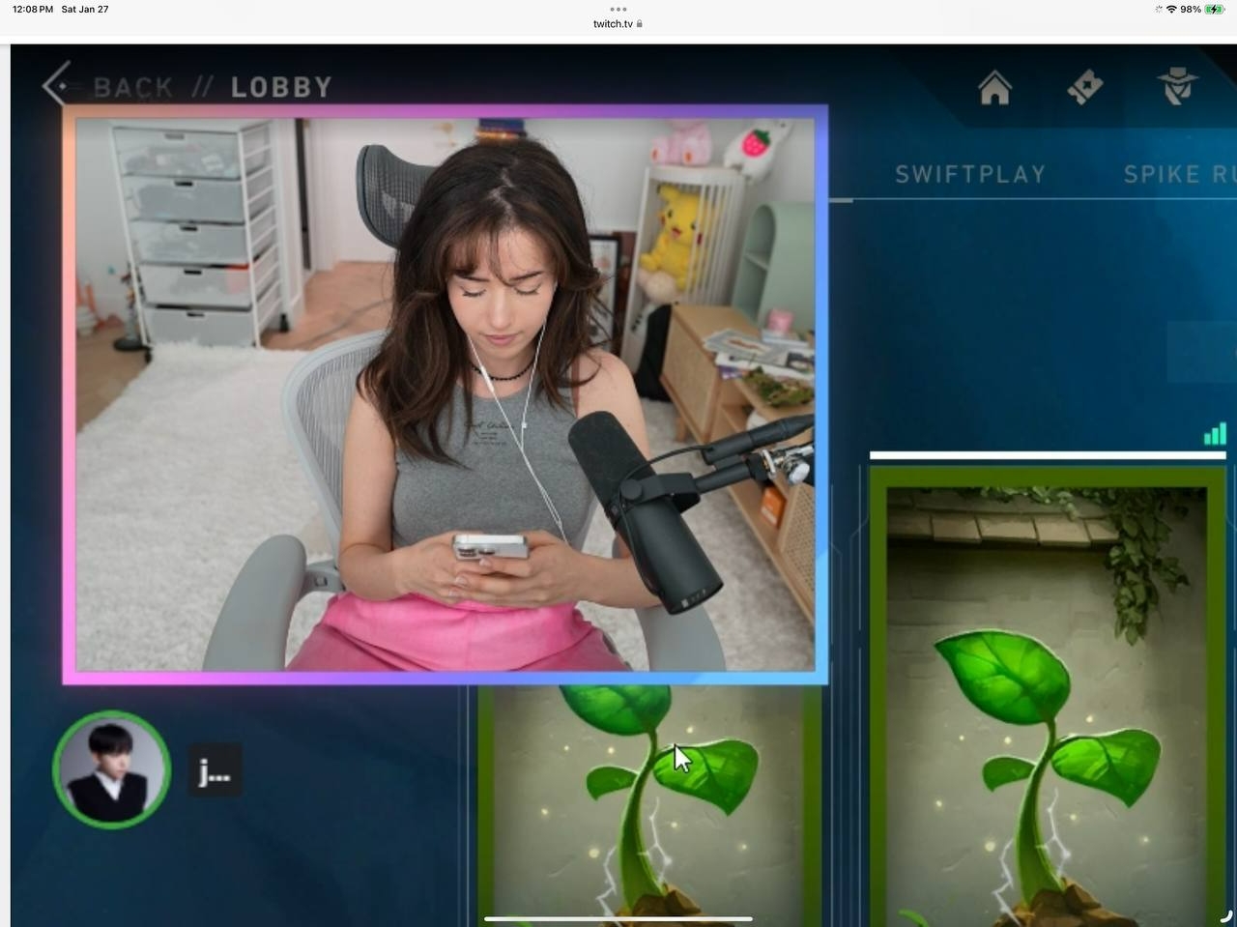This screenshot has width=1237, height=927.
Task: Click the date "Sat Jan 27"
Action: point(85,9)
